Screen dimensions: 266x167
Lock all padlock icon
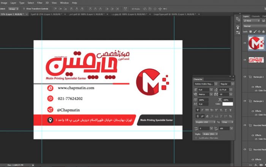coord(263,31)
